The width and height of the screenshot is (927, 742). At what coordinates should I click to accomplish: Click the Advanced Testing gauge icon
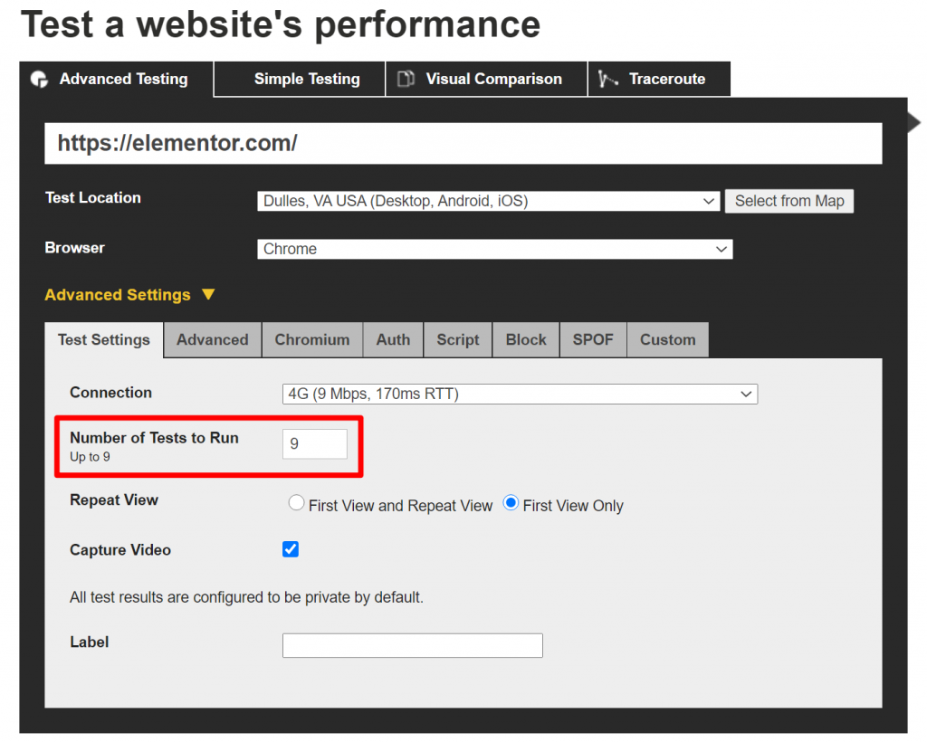tap(39, 80)
